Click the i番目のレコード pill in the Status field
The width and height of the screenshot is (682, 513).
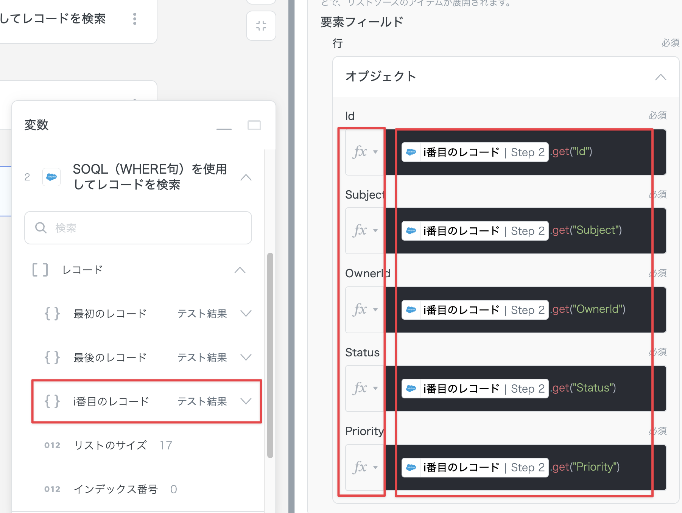(x=475, y=389)
